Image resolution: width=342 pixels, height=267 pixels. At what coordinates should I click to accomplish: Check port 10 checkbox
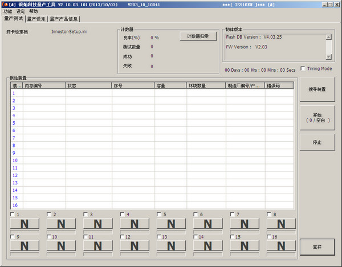click(x=49, y=236)
